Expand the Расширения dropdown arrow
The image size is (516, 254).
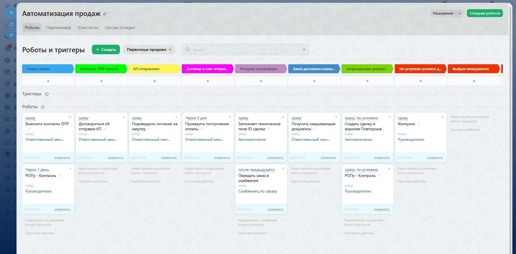460,13
